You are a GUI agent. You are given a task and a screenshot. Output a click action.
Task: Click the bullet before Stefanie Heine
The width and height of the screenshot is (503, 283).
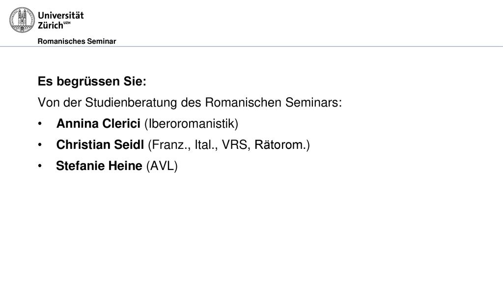(40, 166)
